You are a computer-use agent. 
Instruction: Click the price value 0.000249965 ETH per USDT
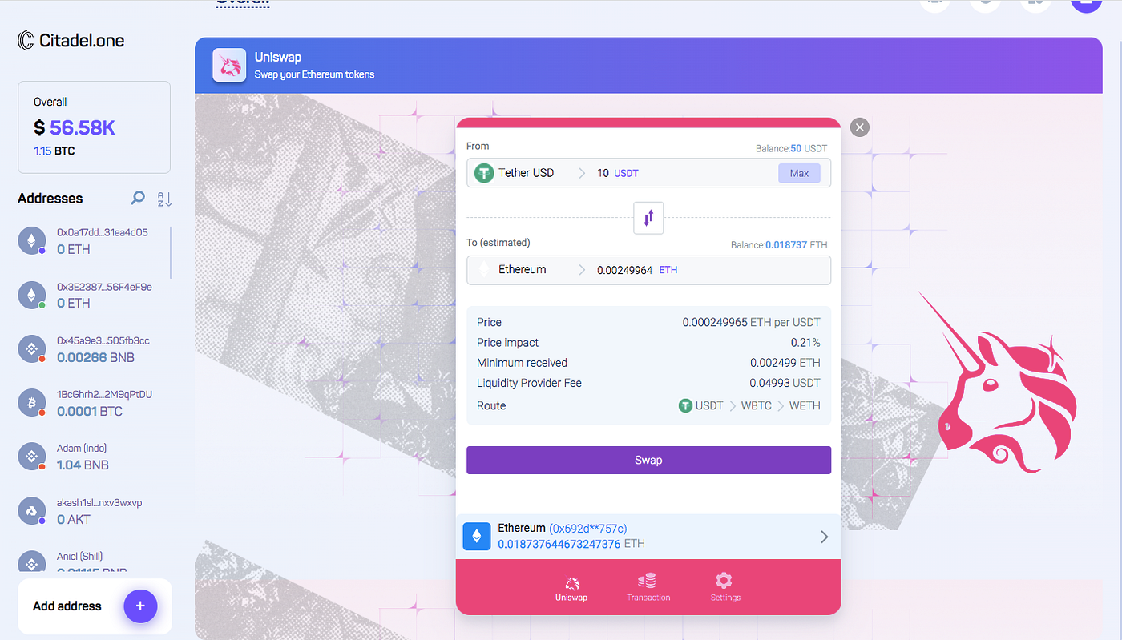(751, 322)
